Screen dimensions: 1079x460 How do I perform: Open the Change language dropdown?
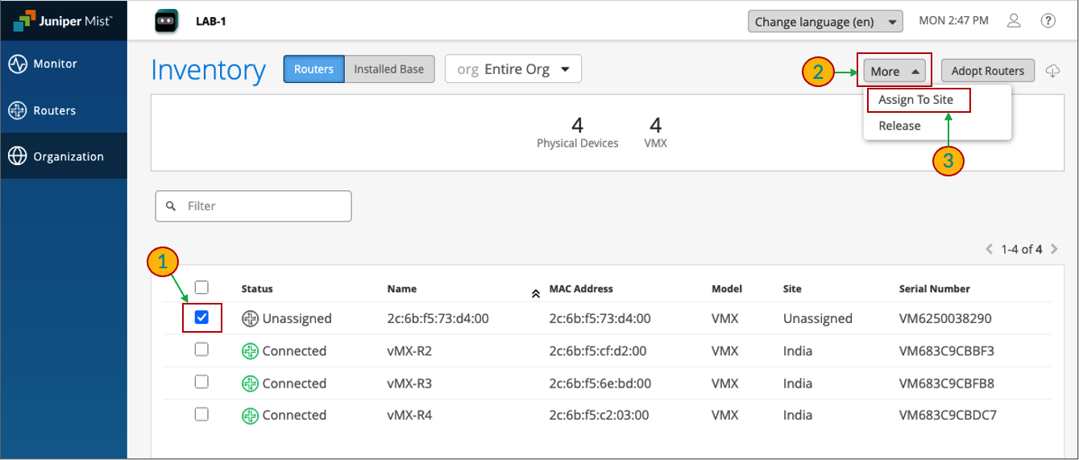pos(825,22)
